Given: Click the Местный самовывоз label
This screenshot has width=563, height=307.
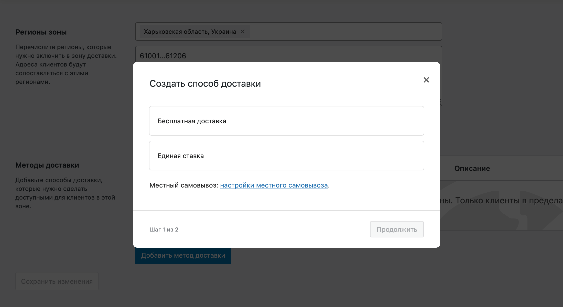Looking at the screenshot, I should coord(184,185).
